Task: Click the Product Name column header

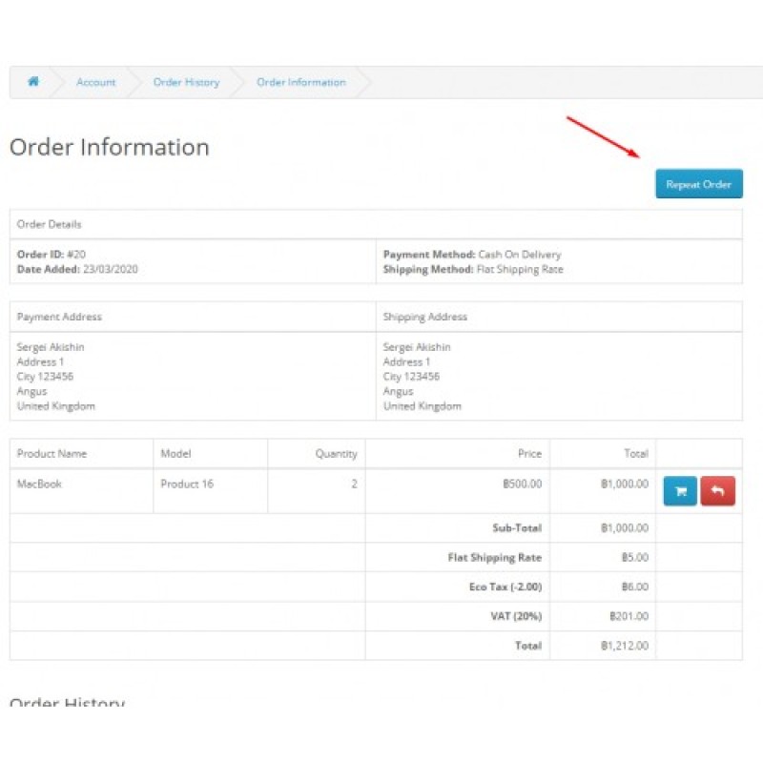Action: point(52,453)
